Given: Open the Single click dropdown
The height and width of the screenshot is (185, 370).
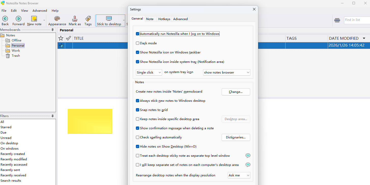Looking at the screenshot, I should (149, 73).
